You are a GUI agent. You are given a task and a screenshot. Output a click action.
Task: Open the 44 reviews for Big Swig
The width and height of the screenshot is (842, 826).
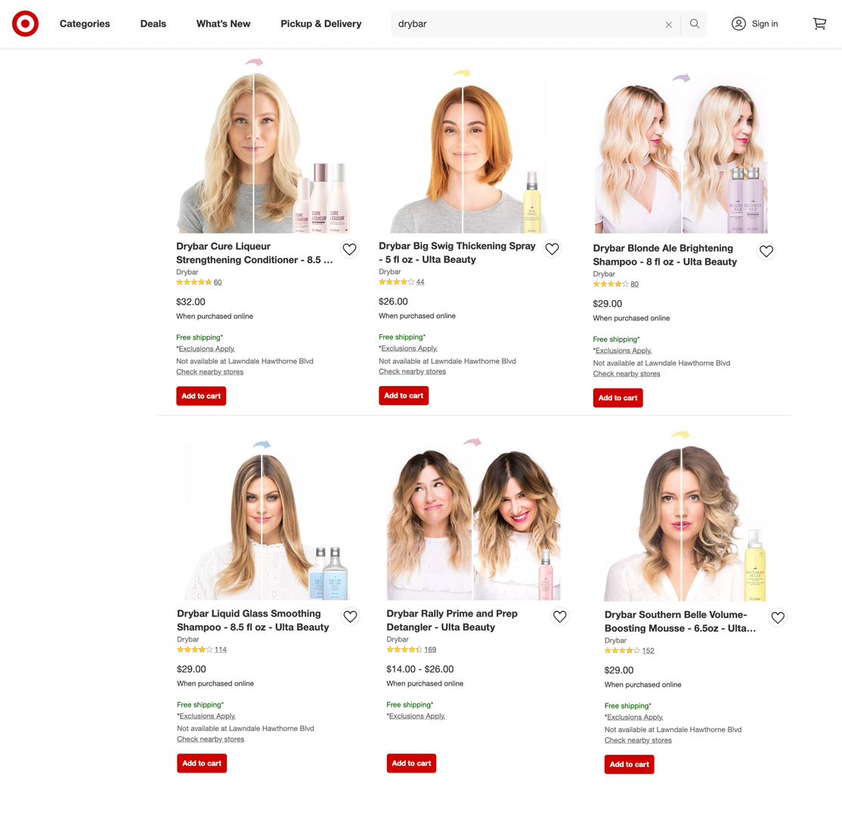tap(420, 281)
